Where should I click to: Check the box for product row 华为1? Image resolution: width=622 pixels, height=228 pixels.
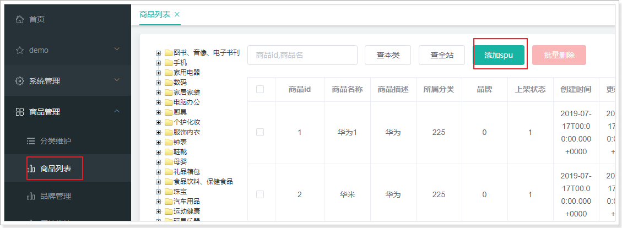260,132
